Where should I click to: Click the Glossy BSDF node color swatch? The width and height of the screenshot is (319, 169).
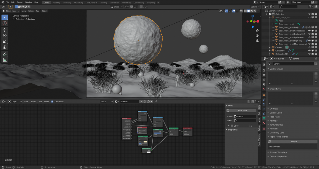(145, 142)
